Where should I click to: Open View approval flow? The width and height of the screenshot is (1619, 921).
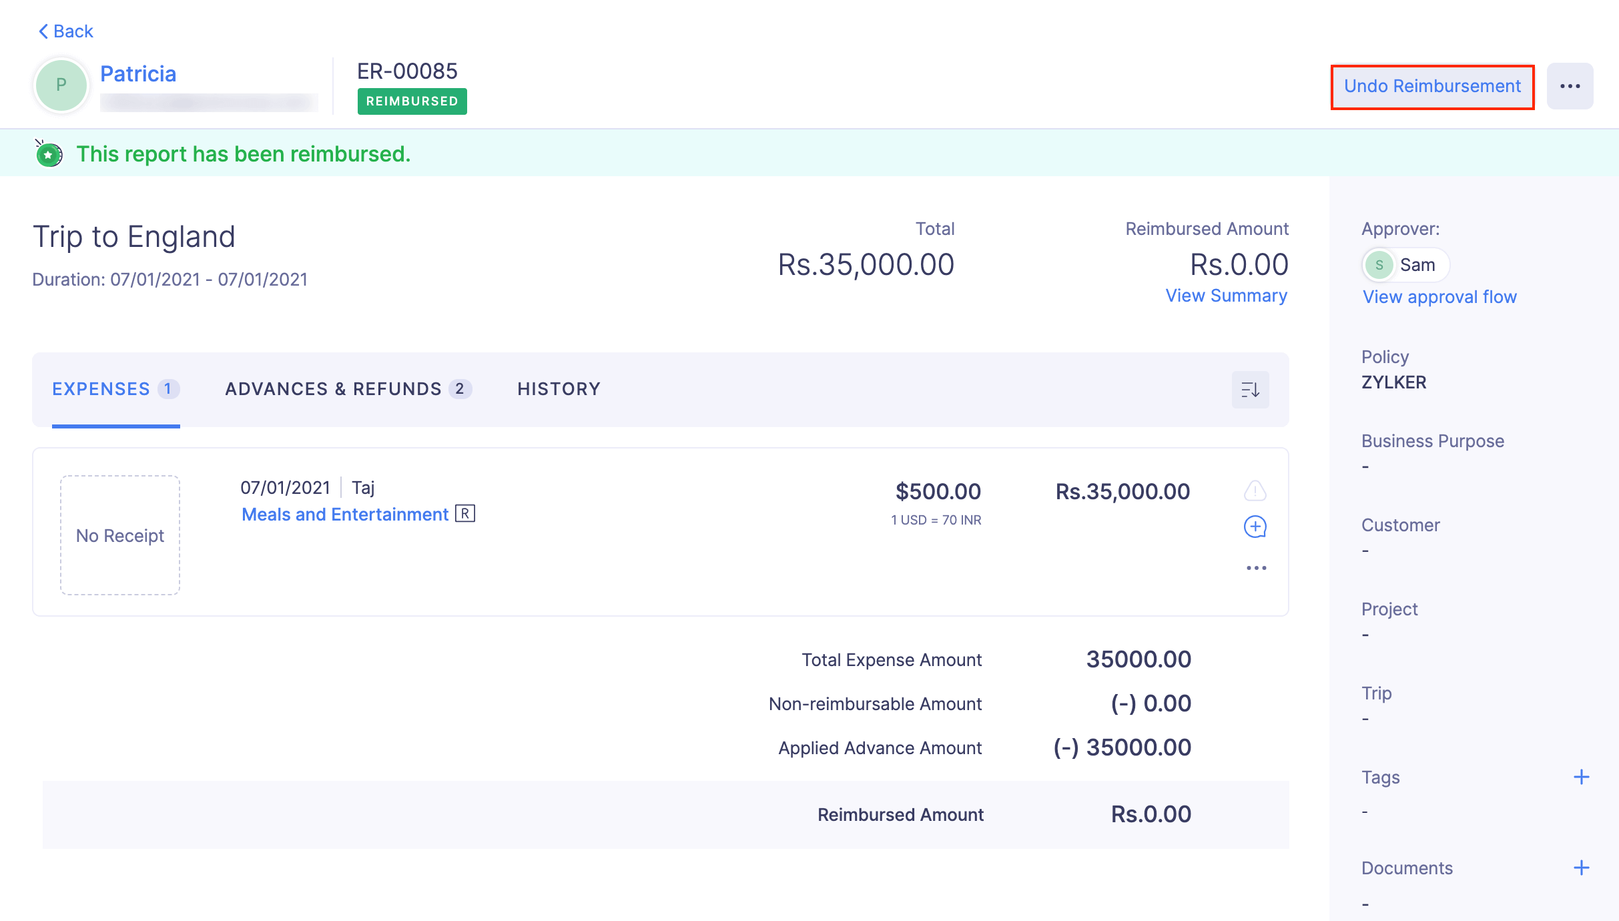[1439, 297]
